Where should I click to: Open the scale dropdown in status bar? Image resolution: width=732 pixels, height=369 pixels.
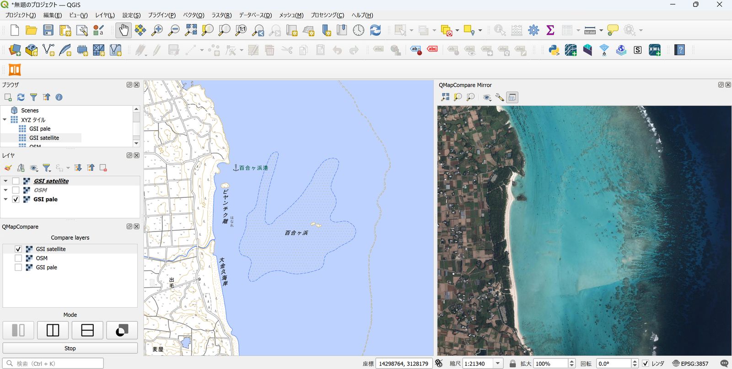click(499, 364)
